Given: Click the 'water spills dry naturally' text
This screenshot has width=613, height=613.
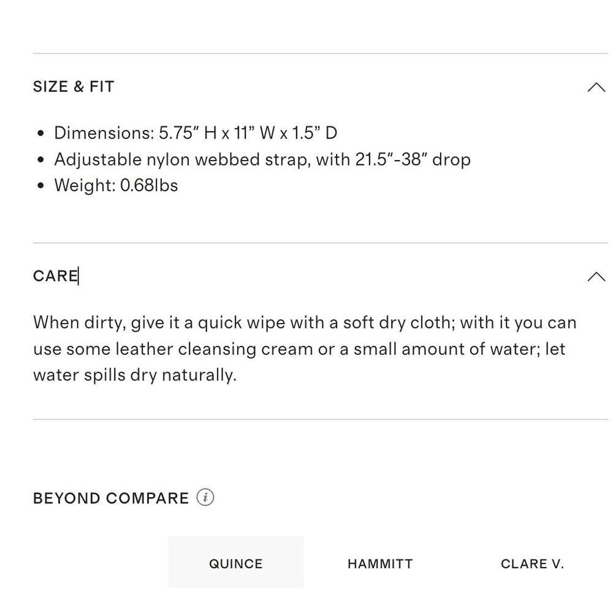Looking at the screenshot, I should click(x=135, y=375).
